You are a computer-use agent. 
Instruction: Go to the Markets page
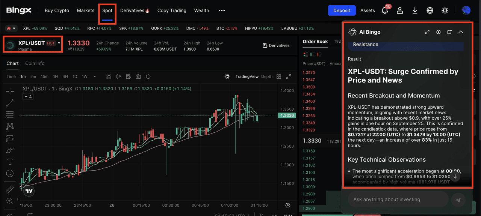(x=86, y=10)
